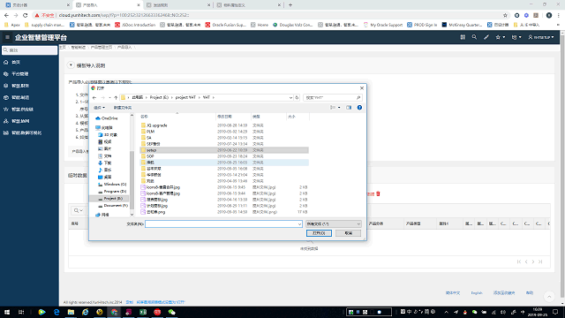The width and height of the screenshot is (565, 318).
Task: Click the Cancel (取消) button in dialog
Action: (349, 233)
